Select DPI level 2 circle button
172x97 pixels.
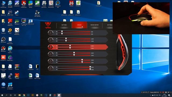[51, 40]
